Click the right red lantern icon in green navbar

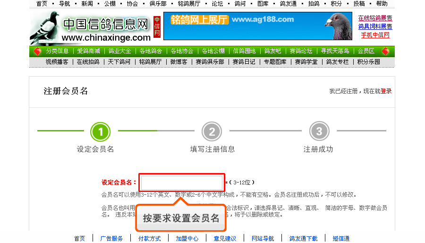[385, 51]
